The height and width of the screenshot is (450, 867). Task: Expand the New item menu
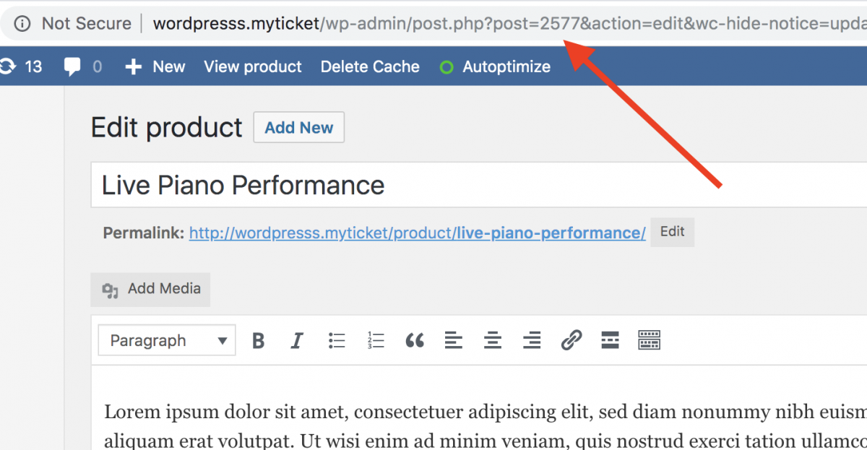pyautogui.click(x=155, y=66)
